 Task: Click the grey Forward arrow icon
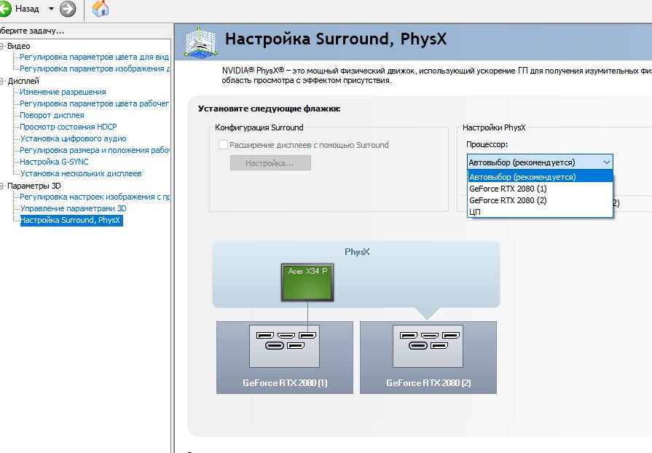68,8
